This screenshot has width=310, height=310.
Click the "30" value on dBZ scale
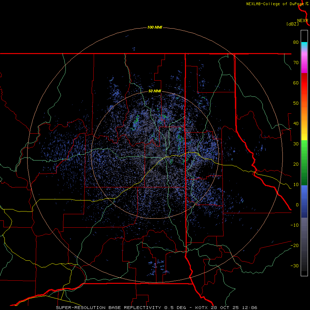(x=296, y=144)
